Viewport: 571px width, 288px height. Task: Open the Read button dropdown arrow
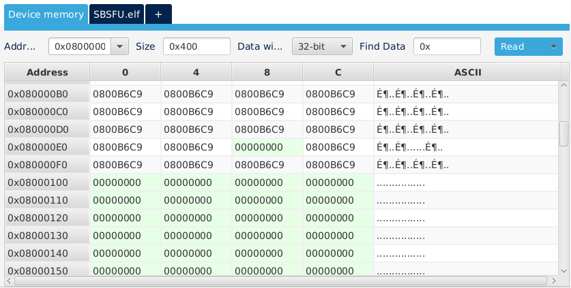553,46
